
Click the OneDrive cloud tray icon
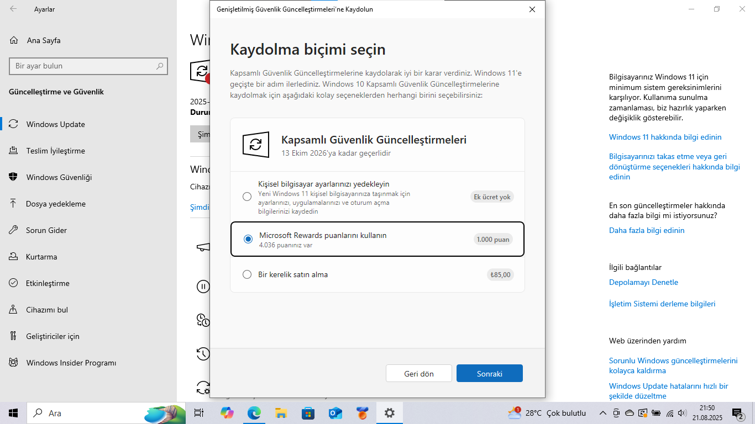point(630,413)
